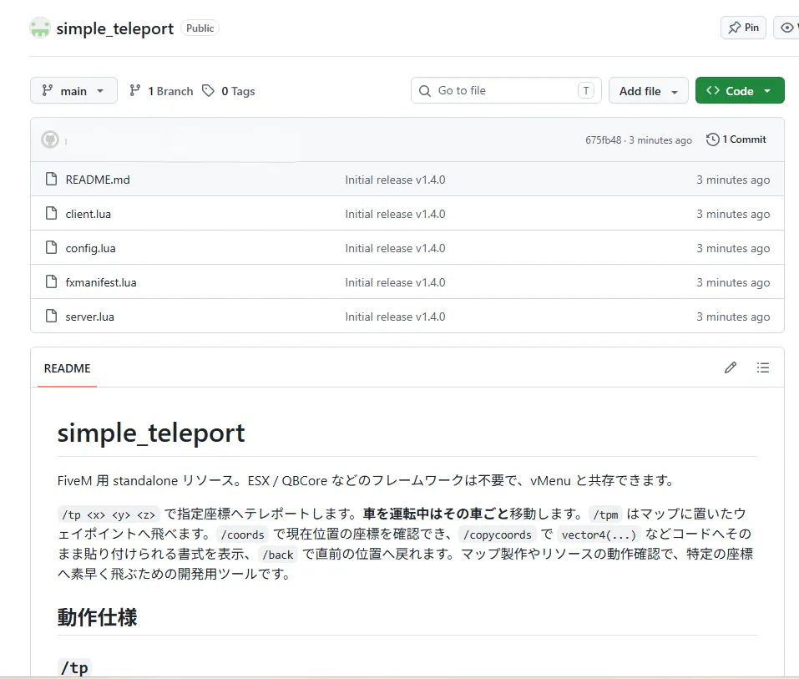Image resolution: width=799 pixels, height=679 pixels.
Task: Click the repository owner avatar beside simple_teleport
Action: point(40,28)
